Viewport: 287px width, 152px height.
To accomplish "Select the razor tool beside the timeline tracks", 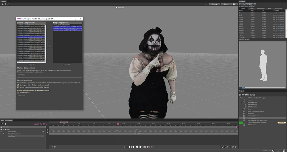I will click(48, 133).
